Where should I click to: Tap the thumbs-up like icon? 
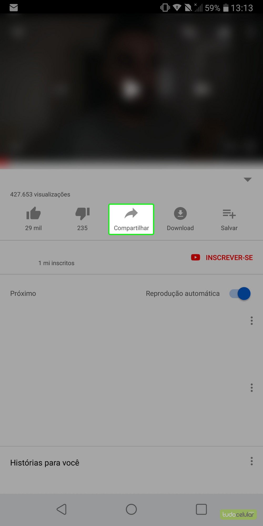coord(33,213)
